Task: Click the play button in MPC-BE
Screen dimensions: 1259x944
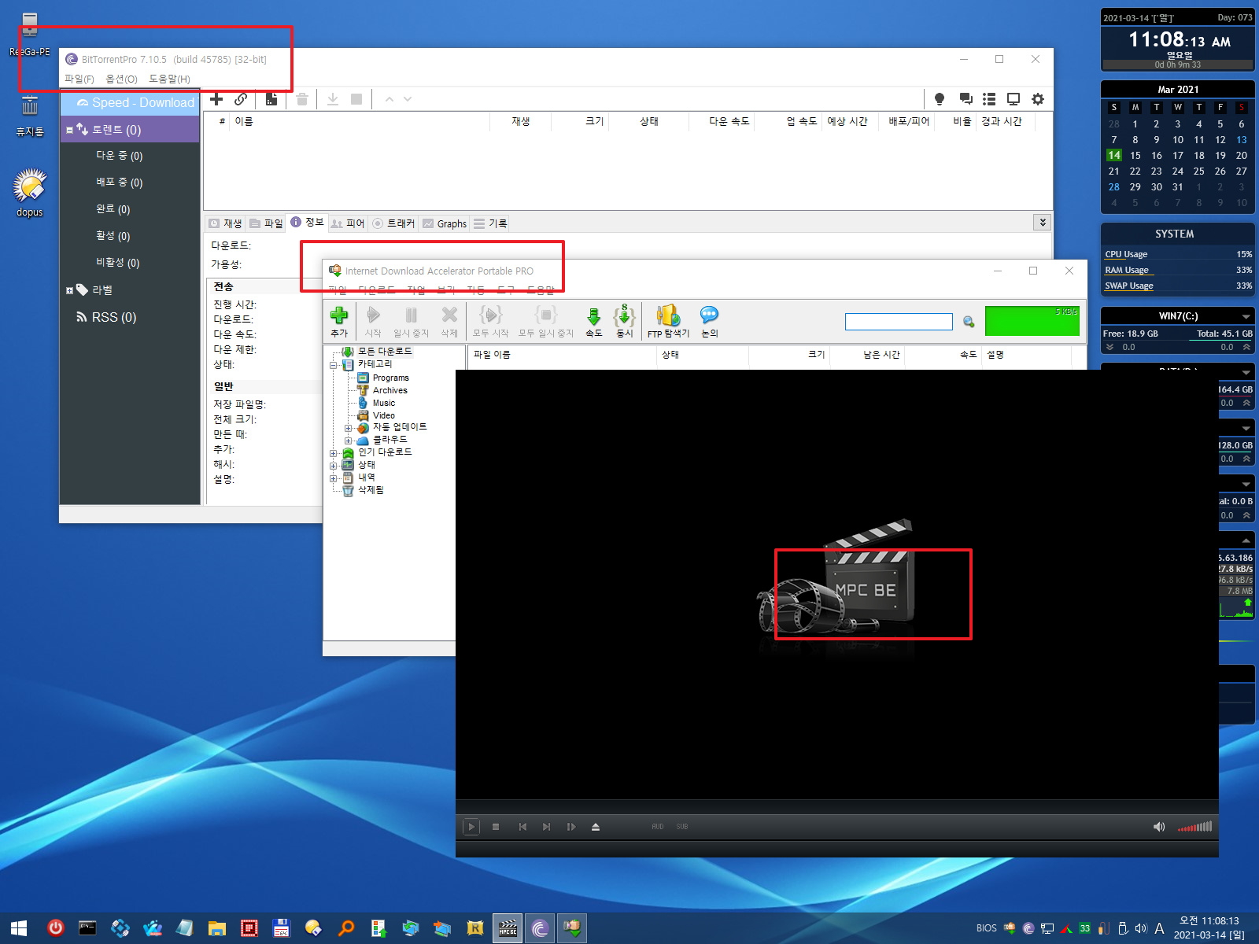Action: pos(471,827)
